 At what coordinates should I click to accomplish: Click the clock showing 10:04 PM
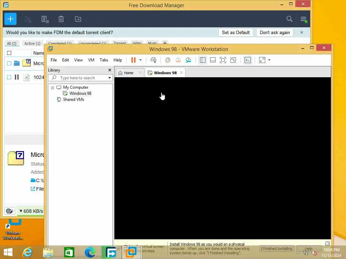click(331, 250)
